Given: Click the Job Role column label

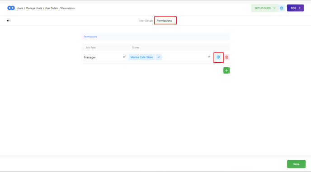Looking at the screenshot, I should tap(91, 47).
